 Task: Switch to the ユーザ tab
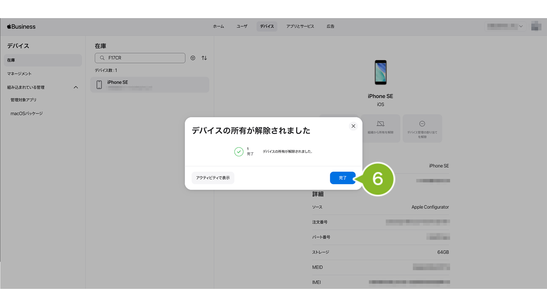[242, 26]
